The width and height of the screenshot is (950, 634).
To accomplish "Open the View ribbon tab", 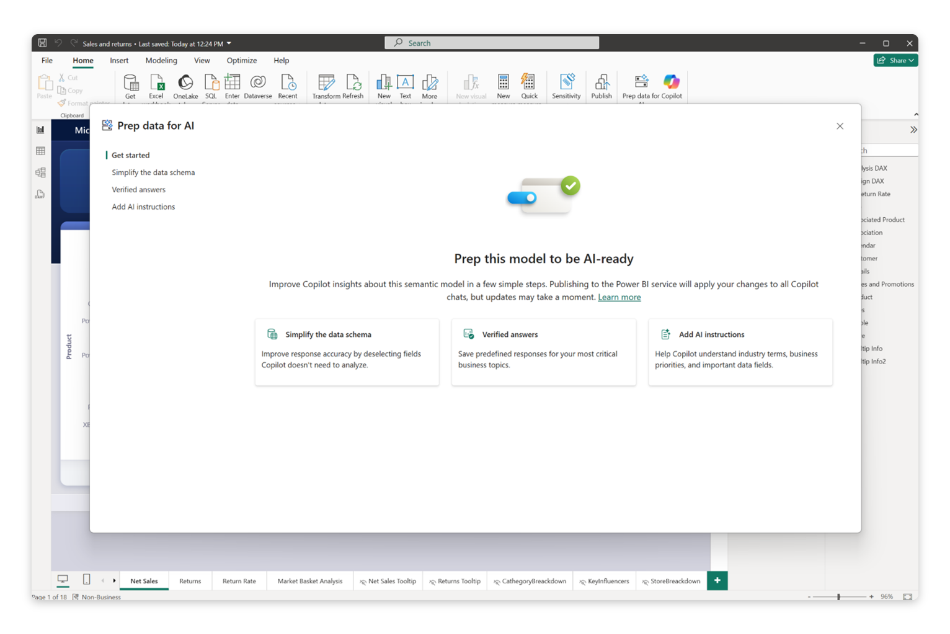I will click(202, 60).
